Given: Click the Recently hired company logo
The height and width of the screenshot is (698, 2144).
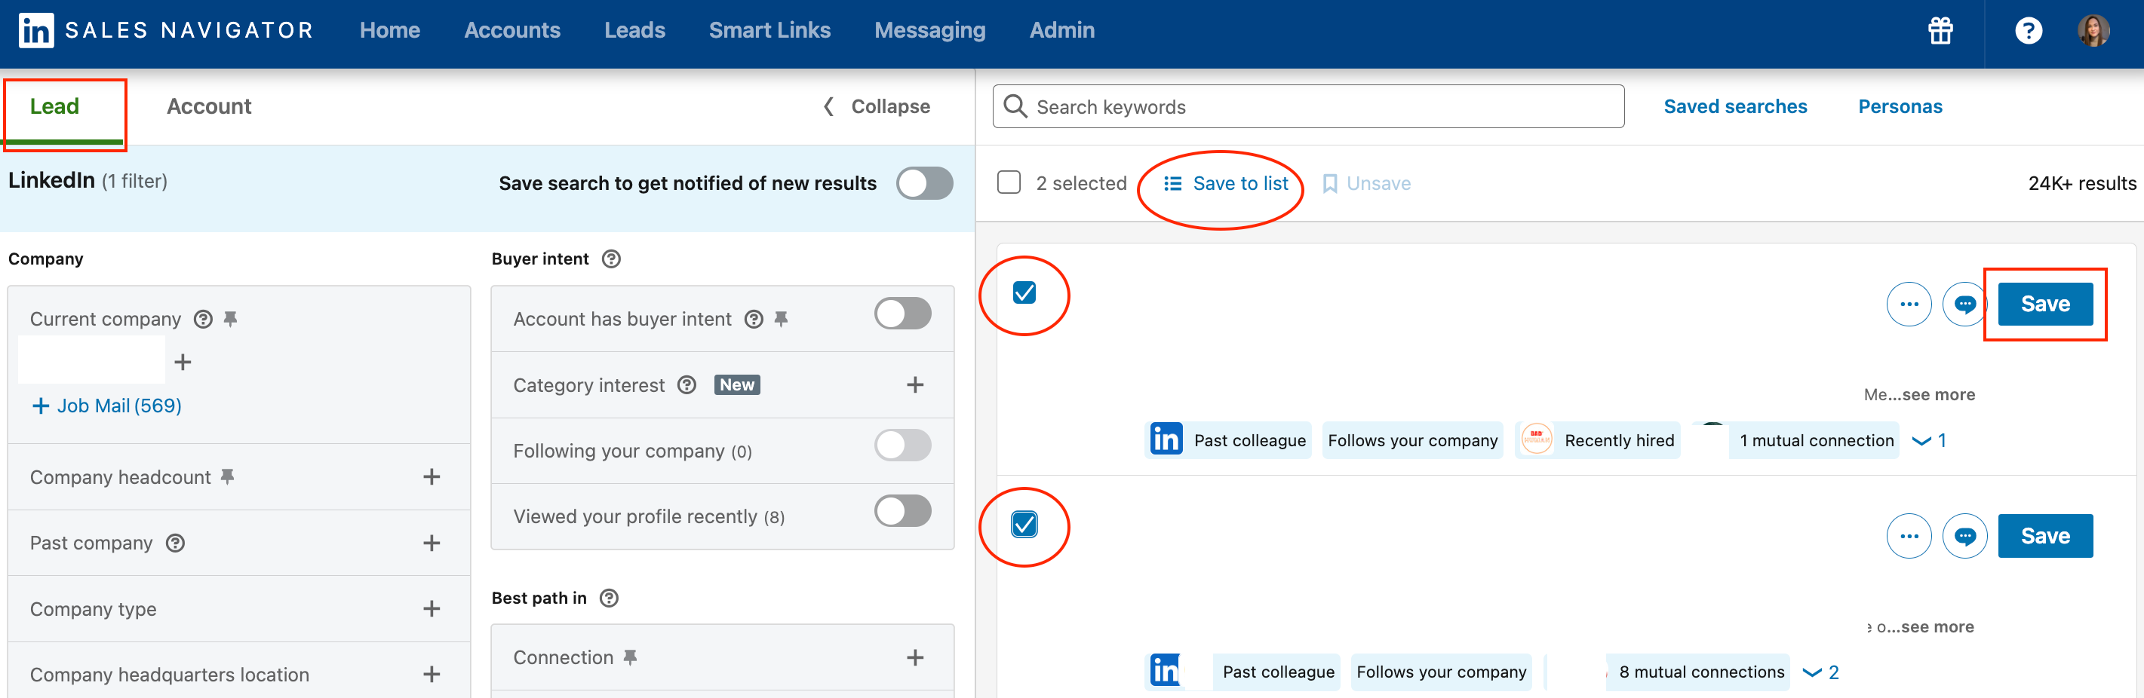Looking at the screenshot, I should click(x=1537, y=439).
